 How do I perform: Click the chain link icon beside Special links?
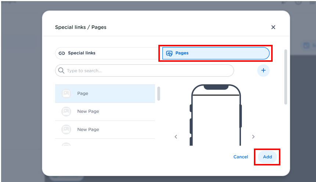coord(62,53)
